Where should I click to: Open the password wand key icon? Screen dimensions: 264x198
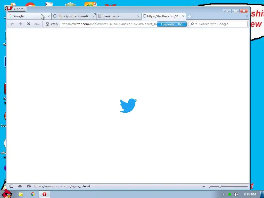tap(37, 24)
